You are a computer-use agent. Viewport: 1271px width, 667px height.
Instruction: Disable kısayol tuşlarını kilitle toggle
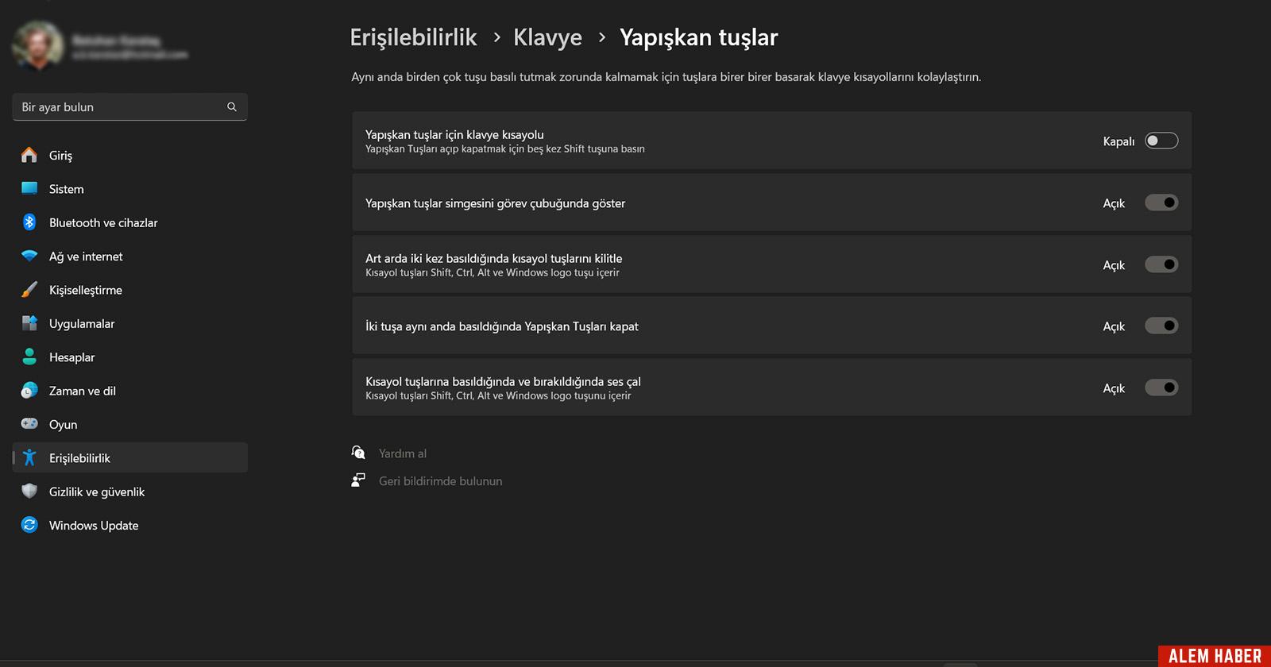click(x=1161, y=264)
